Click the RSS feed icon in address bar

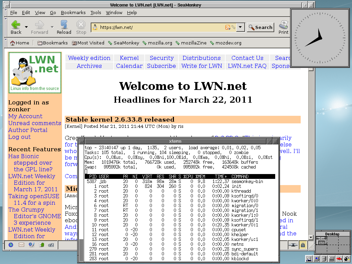pyautogui.click(x=227, y=28)
